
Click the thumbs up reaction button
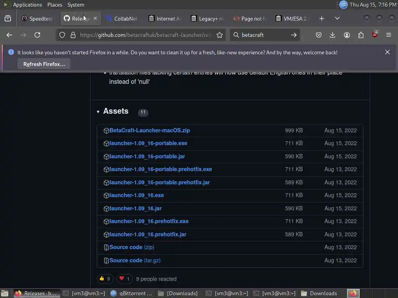click(105, 279)
